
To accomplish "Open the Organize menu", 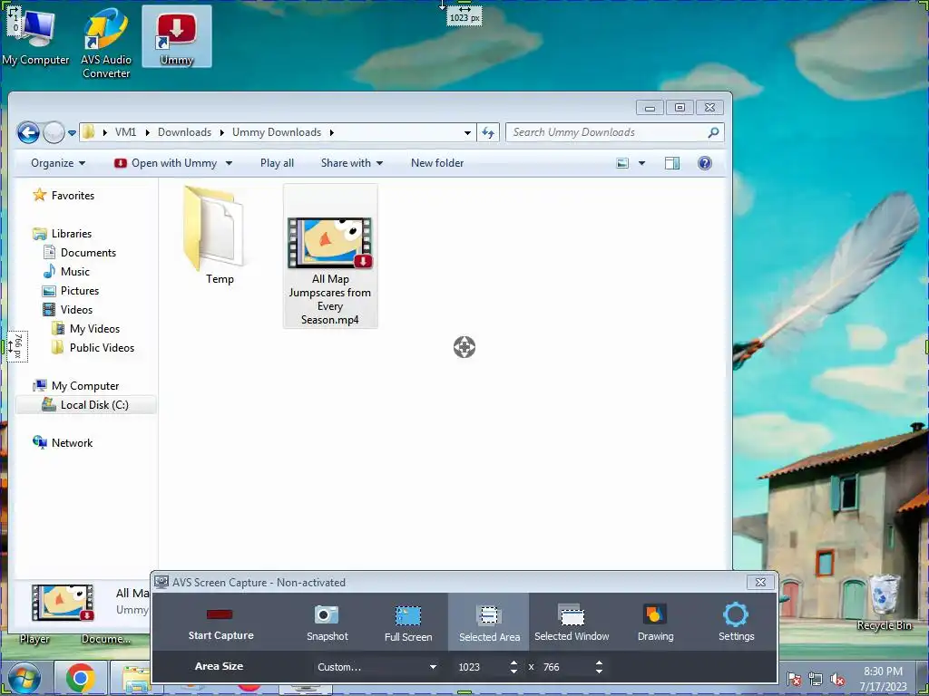I will coord(57,163).
